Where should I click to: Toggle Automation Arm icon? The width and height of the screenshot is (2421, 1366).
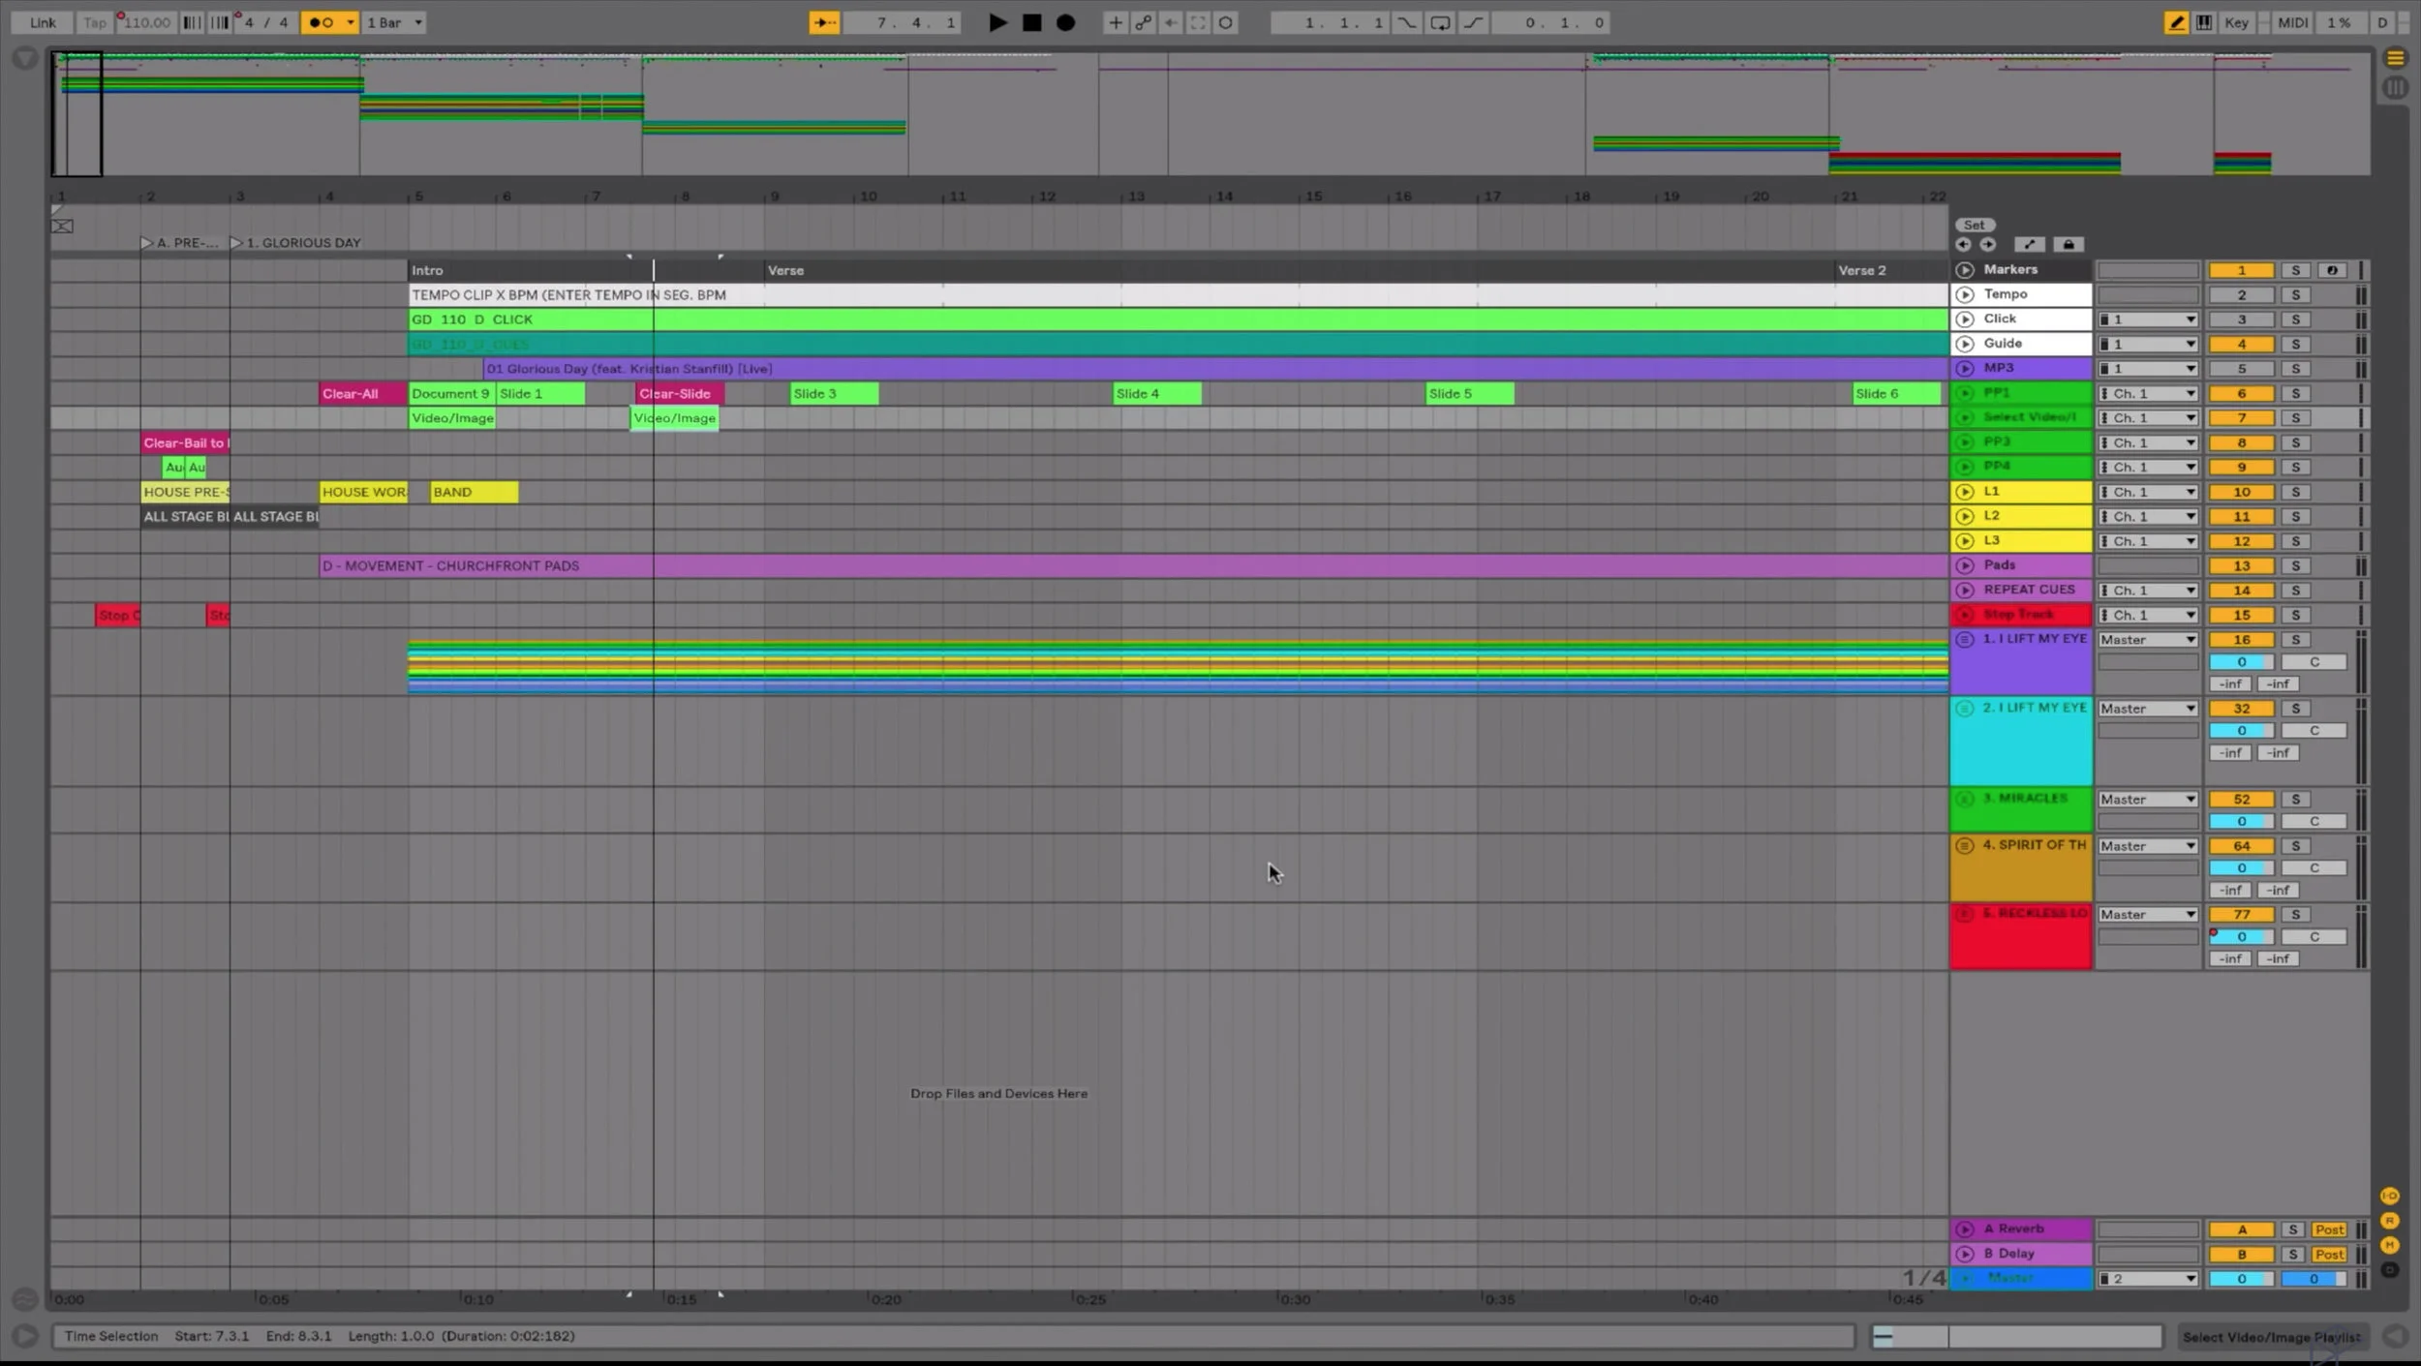(x=1143, y=22)
